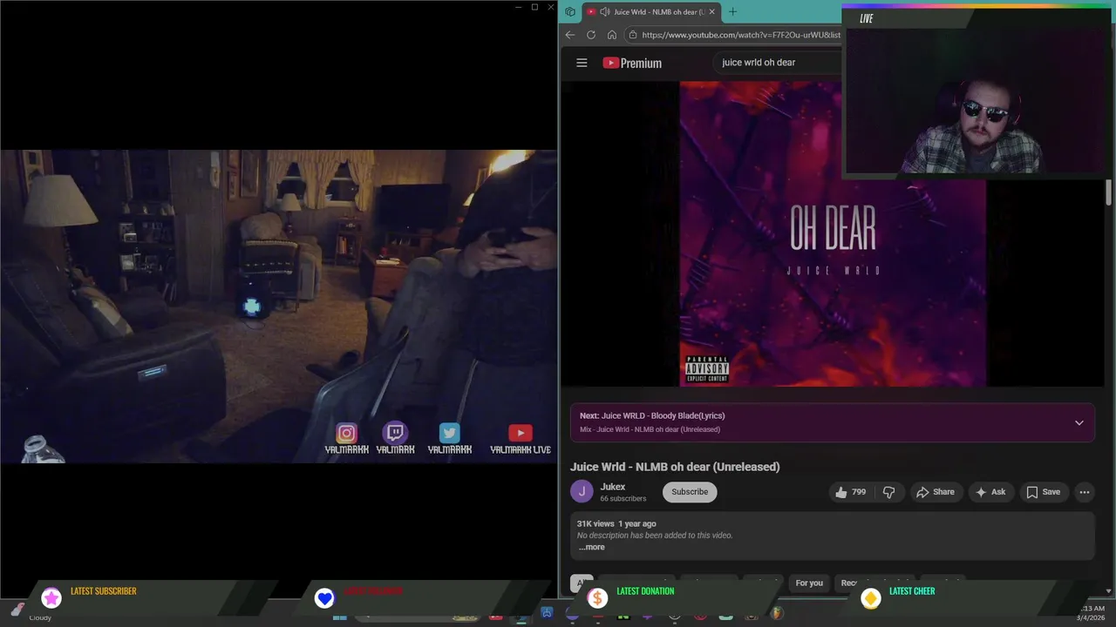1116x627 pixels.
Task: Open the Jukex channel name link
Action: tap(612, 487)
